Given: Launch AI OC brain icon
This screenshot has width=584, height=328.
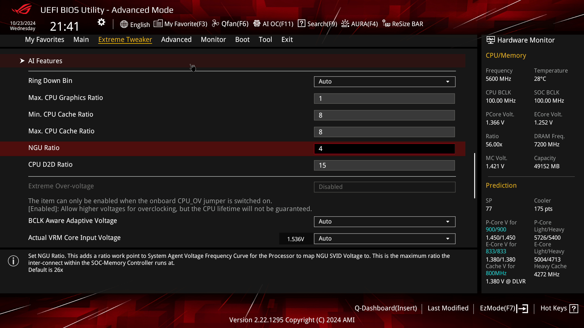Looking at the screenshot, I should pos(257,24).
